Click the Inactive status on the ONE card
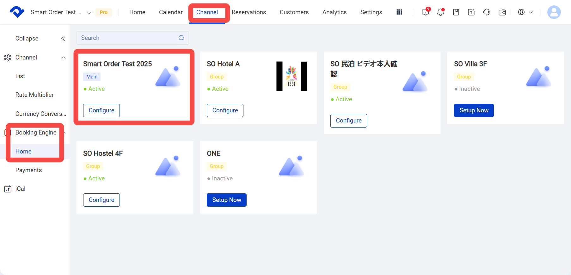Screen dimensions: 571x275 [220, 178]
